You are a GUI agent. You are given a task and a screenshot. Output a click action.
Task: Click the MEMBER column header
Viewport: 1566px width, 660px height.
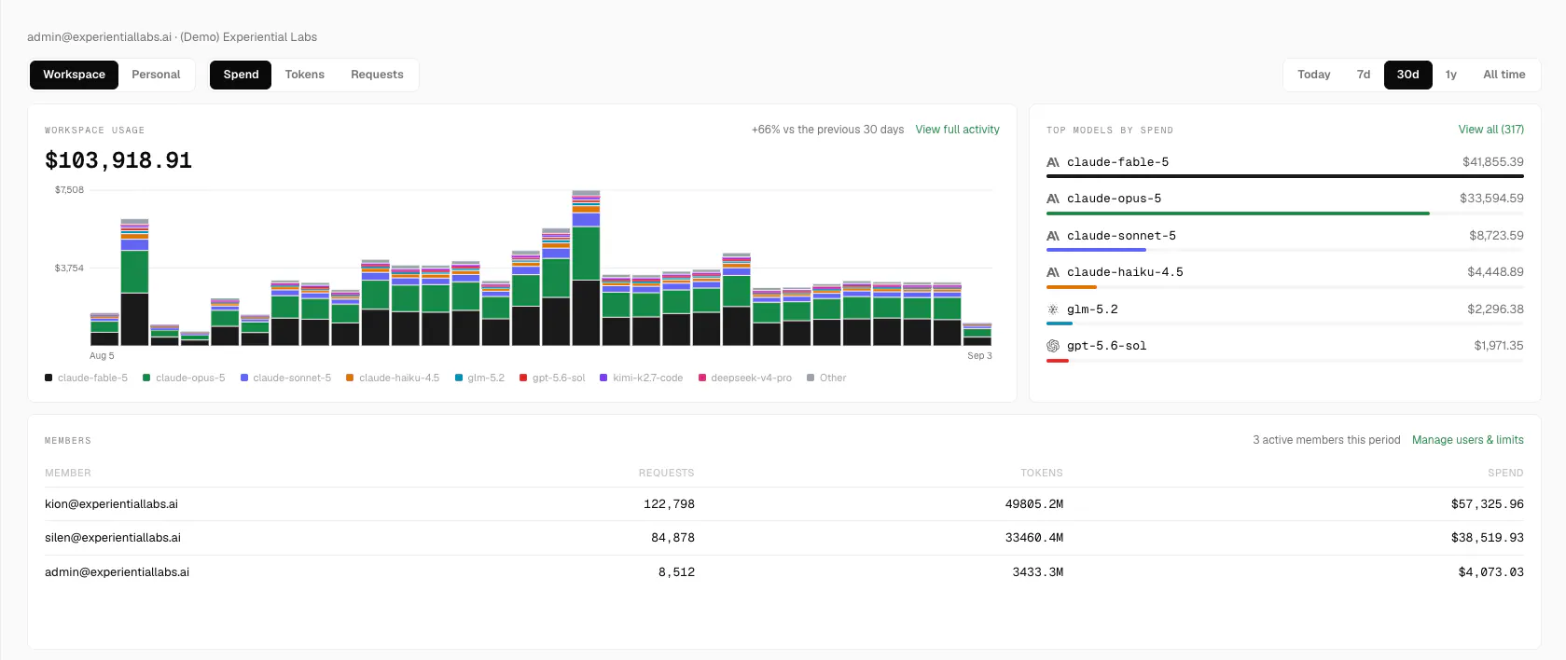(x=68, y=474)
